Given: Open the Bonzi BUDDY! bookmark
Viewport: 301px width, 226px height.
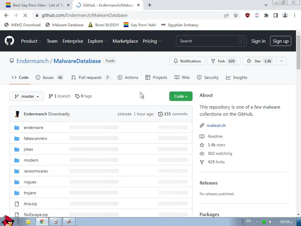Looking at the screenshot, I should point(103,25).
